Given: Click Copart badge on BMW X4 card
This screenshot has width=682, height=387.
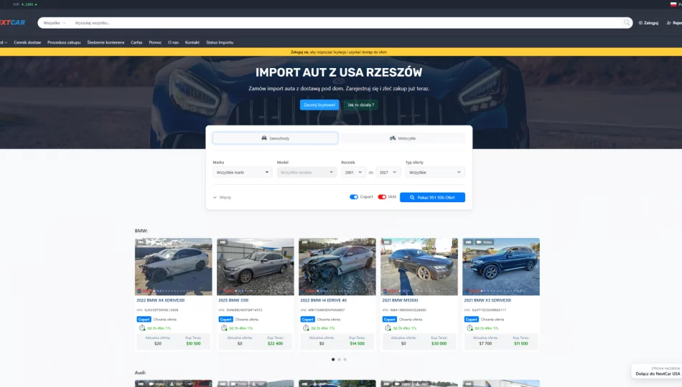Looking at the screenshot, I should tap(144, 319).
